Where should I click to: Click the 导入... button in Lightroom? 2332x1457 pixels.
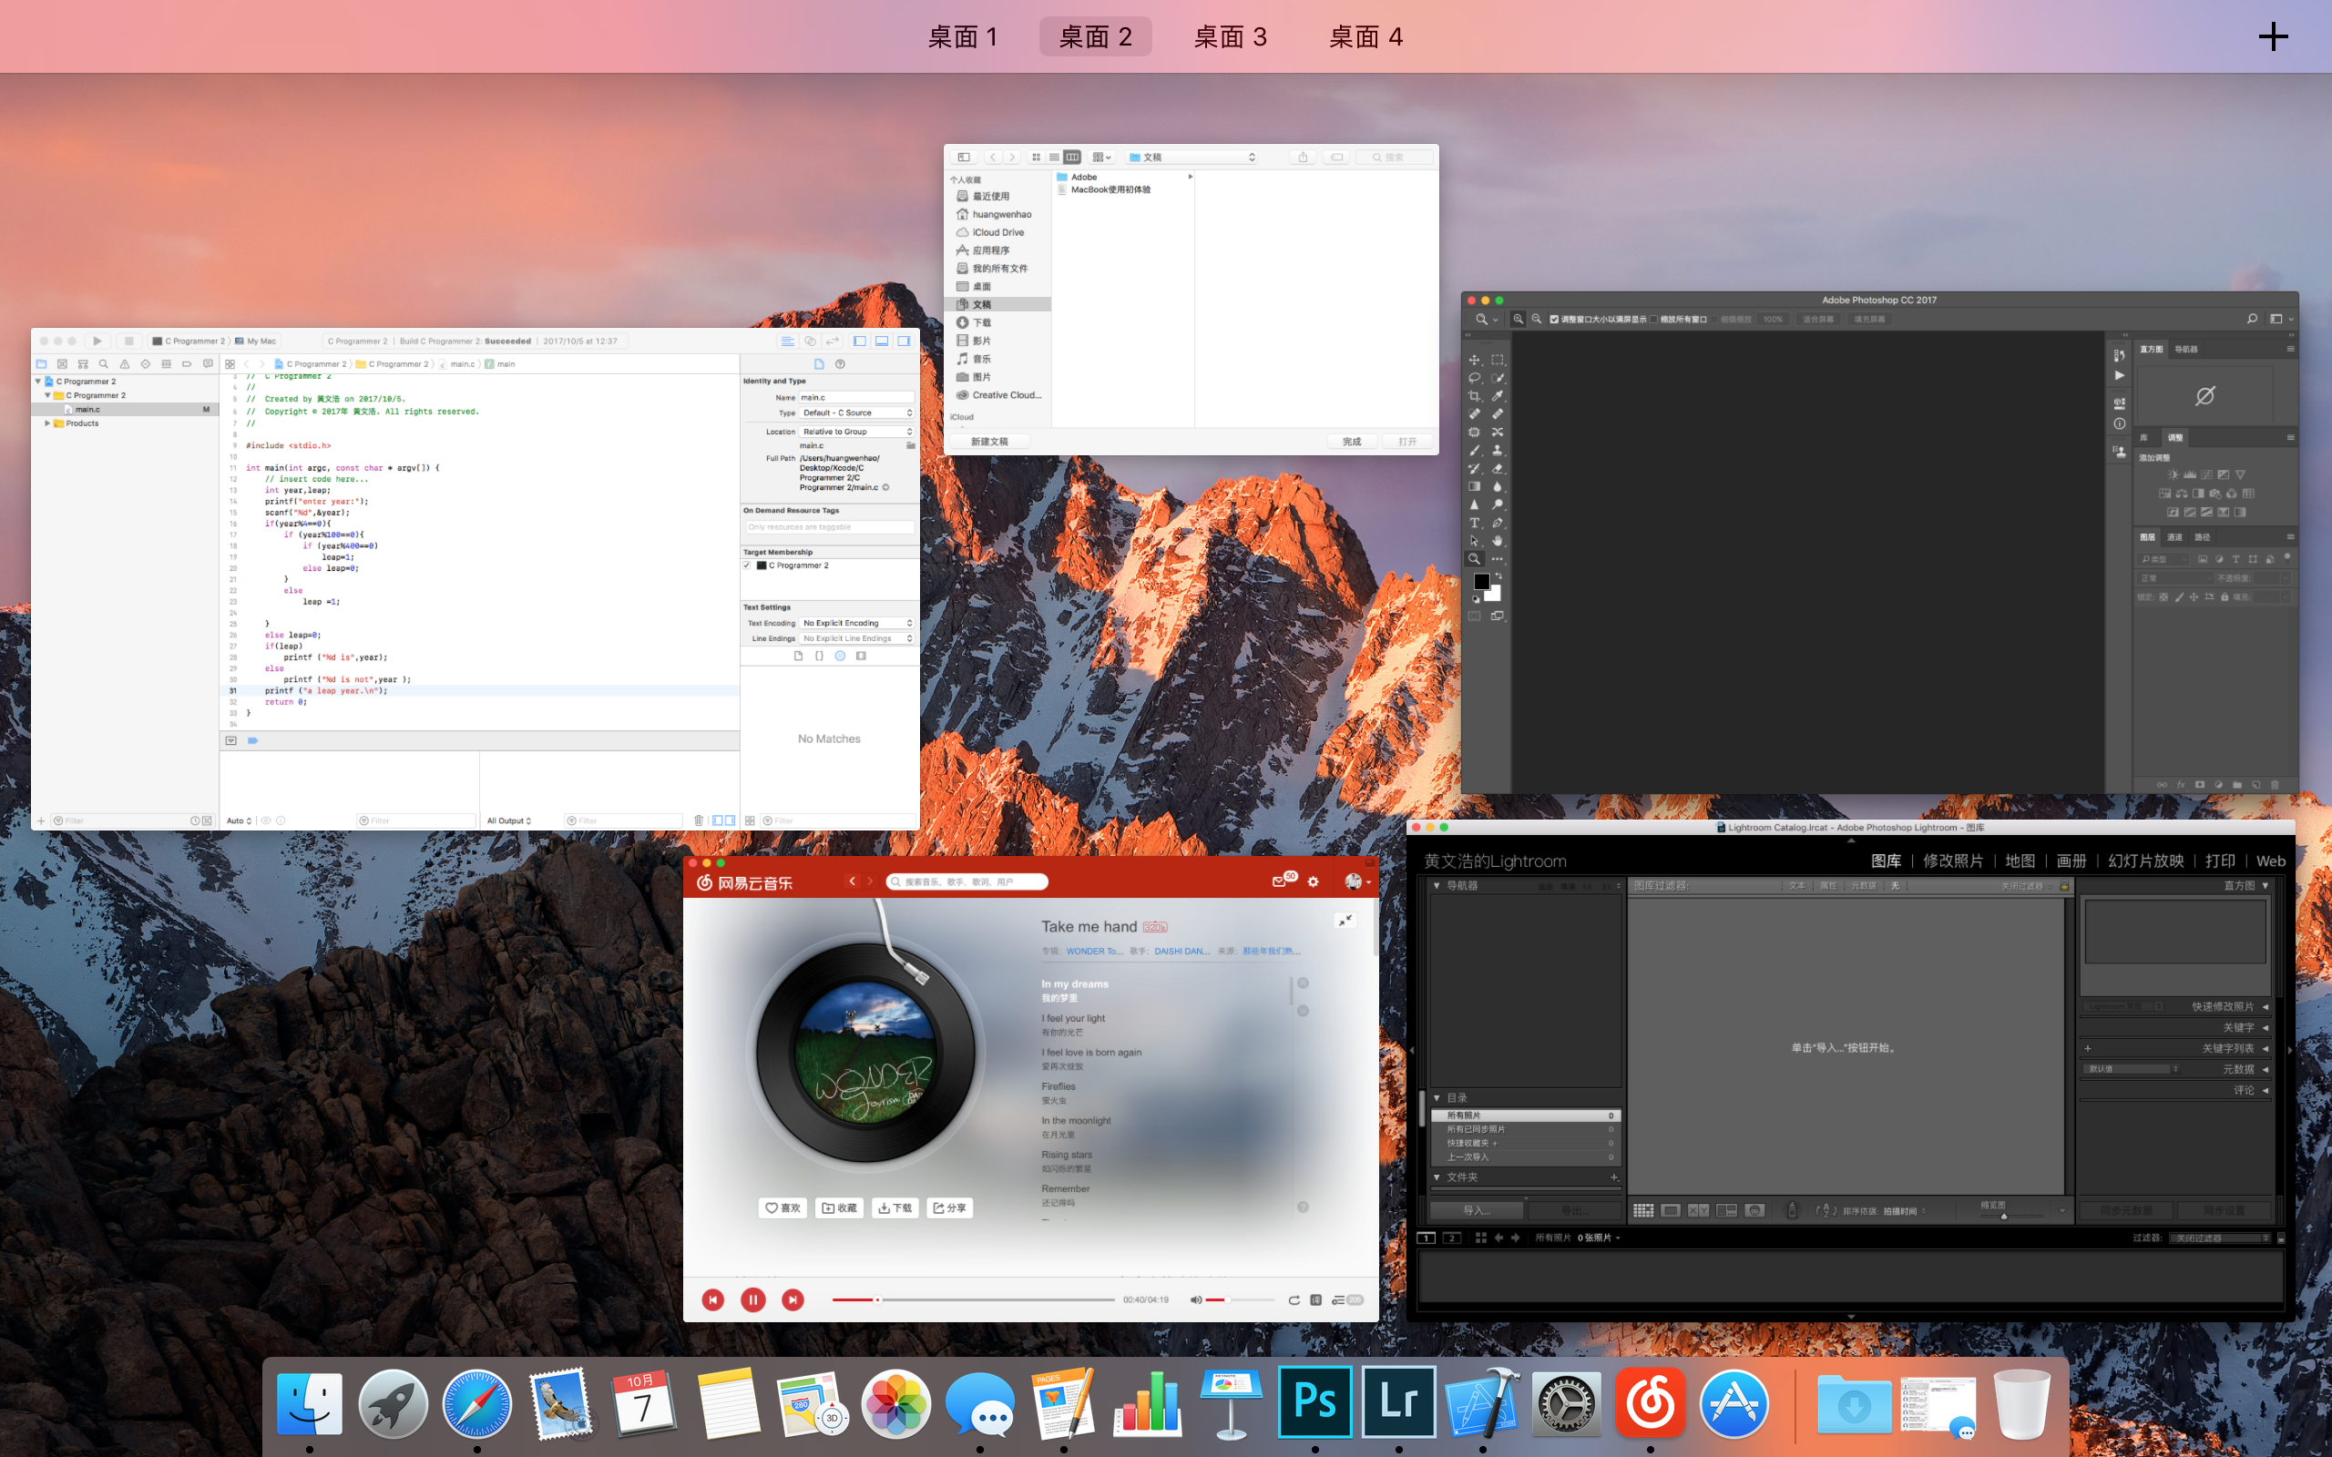(1477, 1210)
